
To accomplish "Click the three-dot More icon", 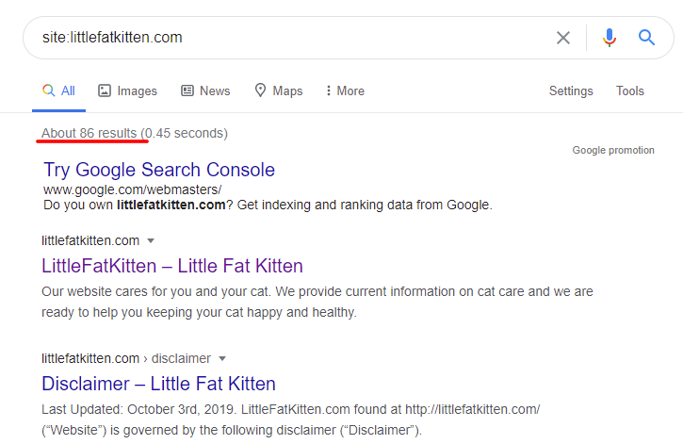I will pyautogui.click(x=328, y=91).
